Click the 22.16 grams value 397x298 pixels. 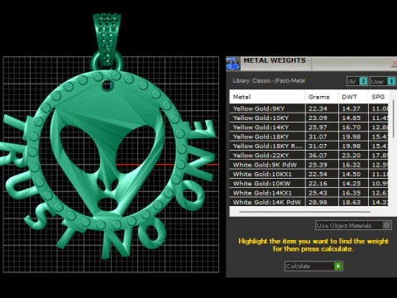pyautogui.click(x=318, y=184)
